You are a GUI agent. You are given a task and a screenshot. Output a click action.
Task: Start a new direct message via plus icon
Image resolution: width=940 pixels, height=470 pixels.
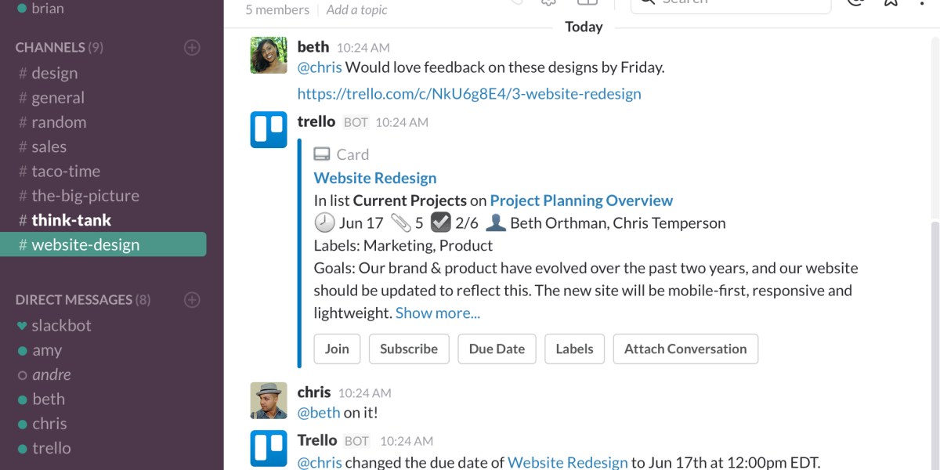[x=192, y=300]
